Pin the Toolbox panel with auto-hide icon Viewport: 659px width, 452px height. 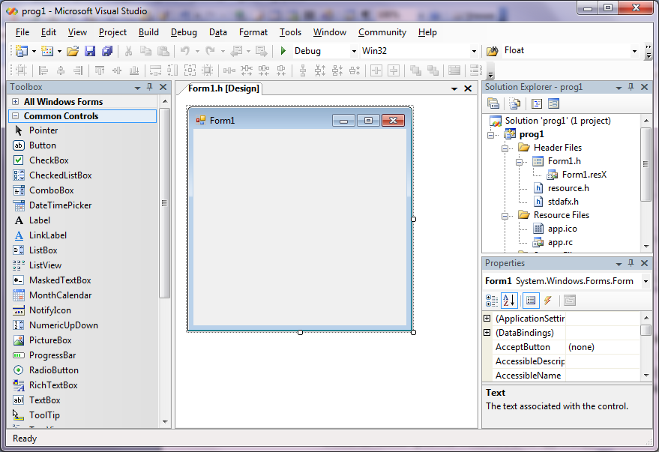pyautogui.click(x=150, y=87)
